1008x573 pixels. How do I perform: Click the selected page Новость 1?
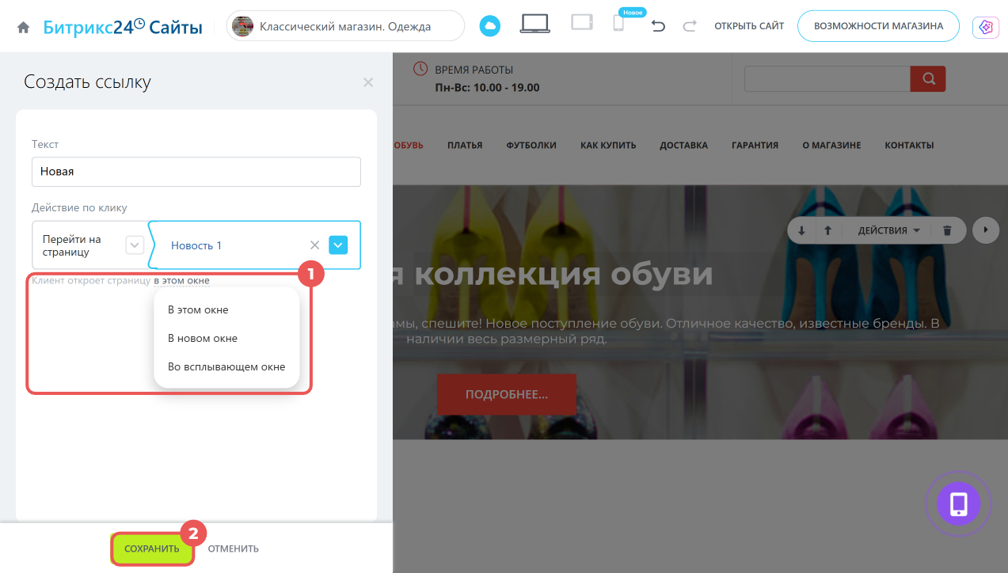[x=196, y=245]
